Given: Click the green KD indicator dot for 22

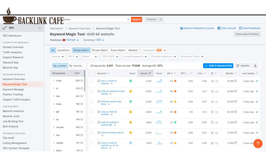Looking at the screenshot, I should (175, 122).
